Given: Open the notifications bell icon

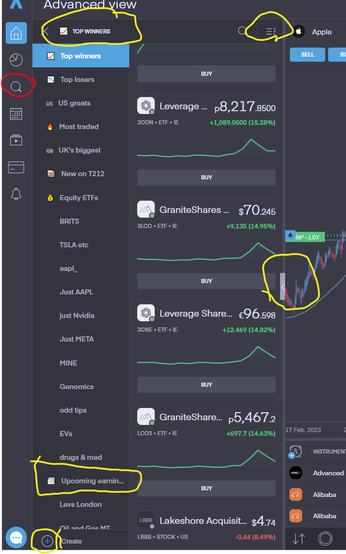Looking at the screenshot, I should point(16,194).
